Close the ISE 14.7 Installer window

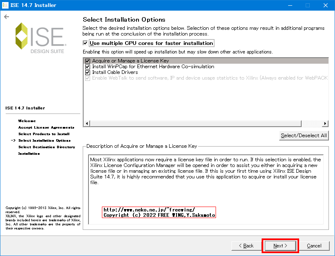[x=326, y=5]
